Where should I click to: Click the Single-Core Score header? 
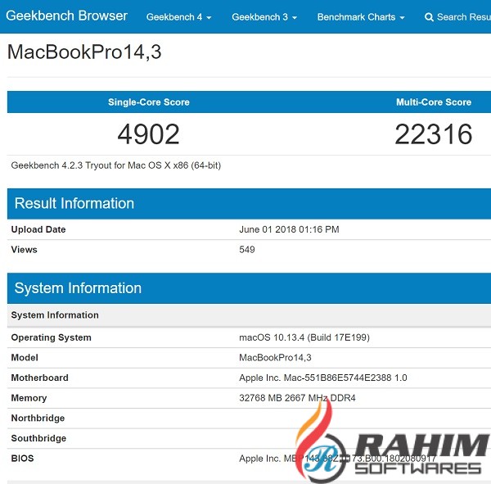[x=149, y=102]
